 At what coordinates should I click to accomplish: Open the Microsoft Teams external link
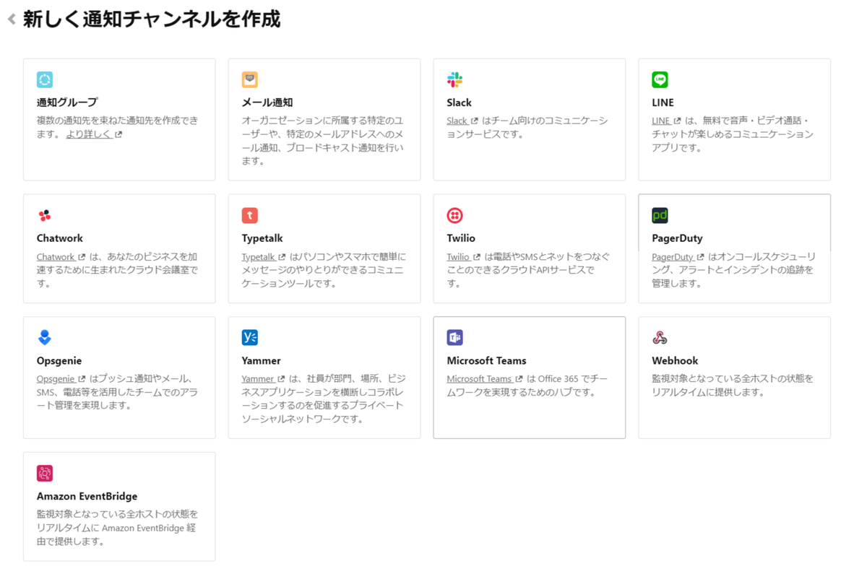[x=485, y=378]
